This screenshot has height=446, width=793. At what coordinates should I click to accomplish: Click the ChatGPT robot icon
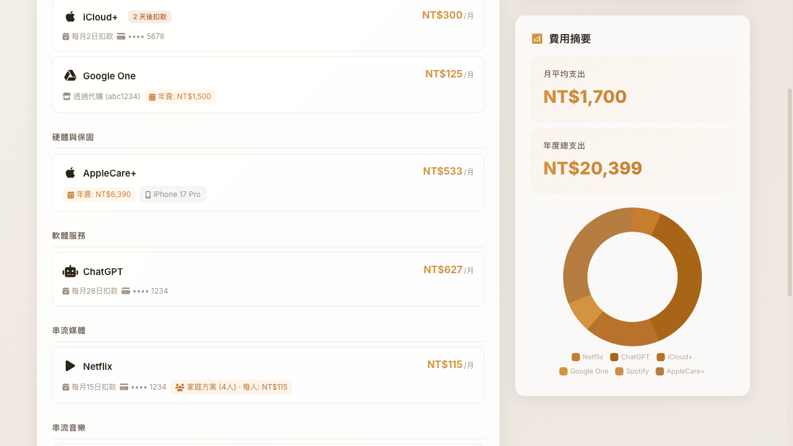[x=70, y=271]
